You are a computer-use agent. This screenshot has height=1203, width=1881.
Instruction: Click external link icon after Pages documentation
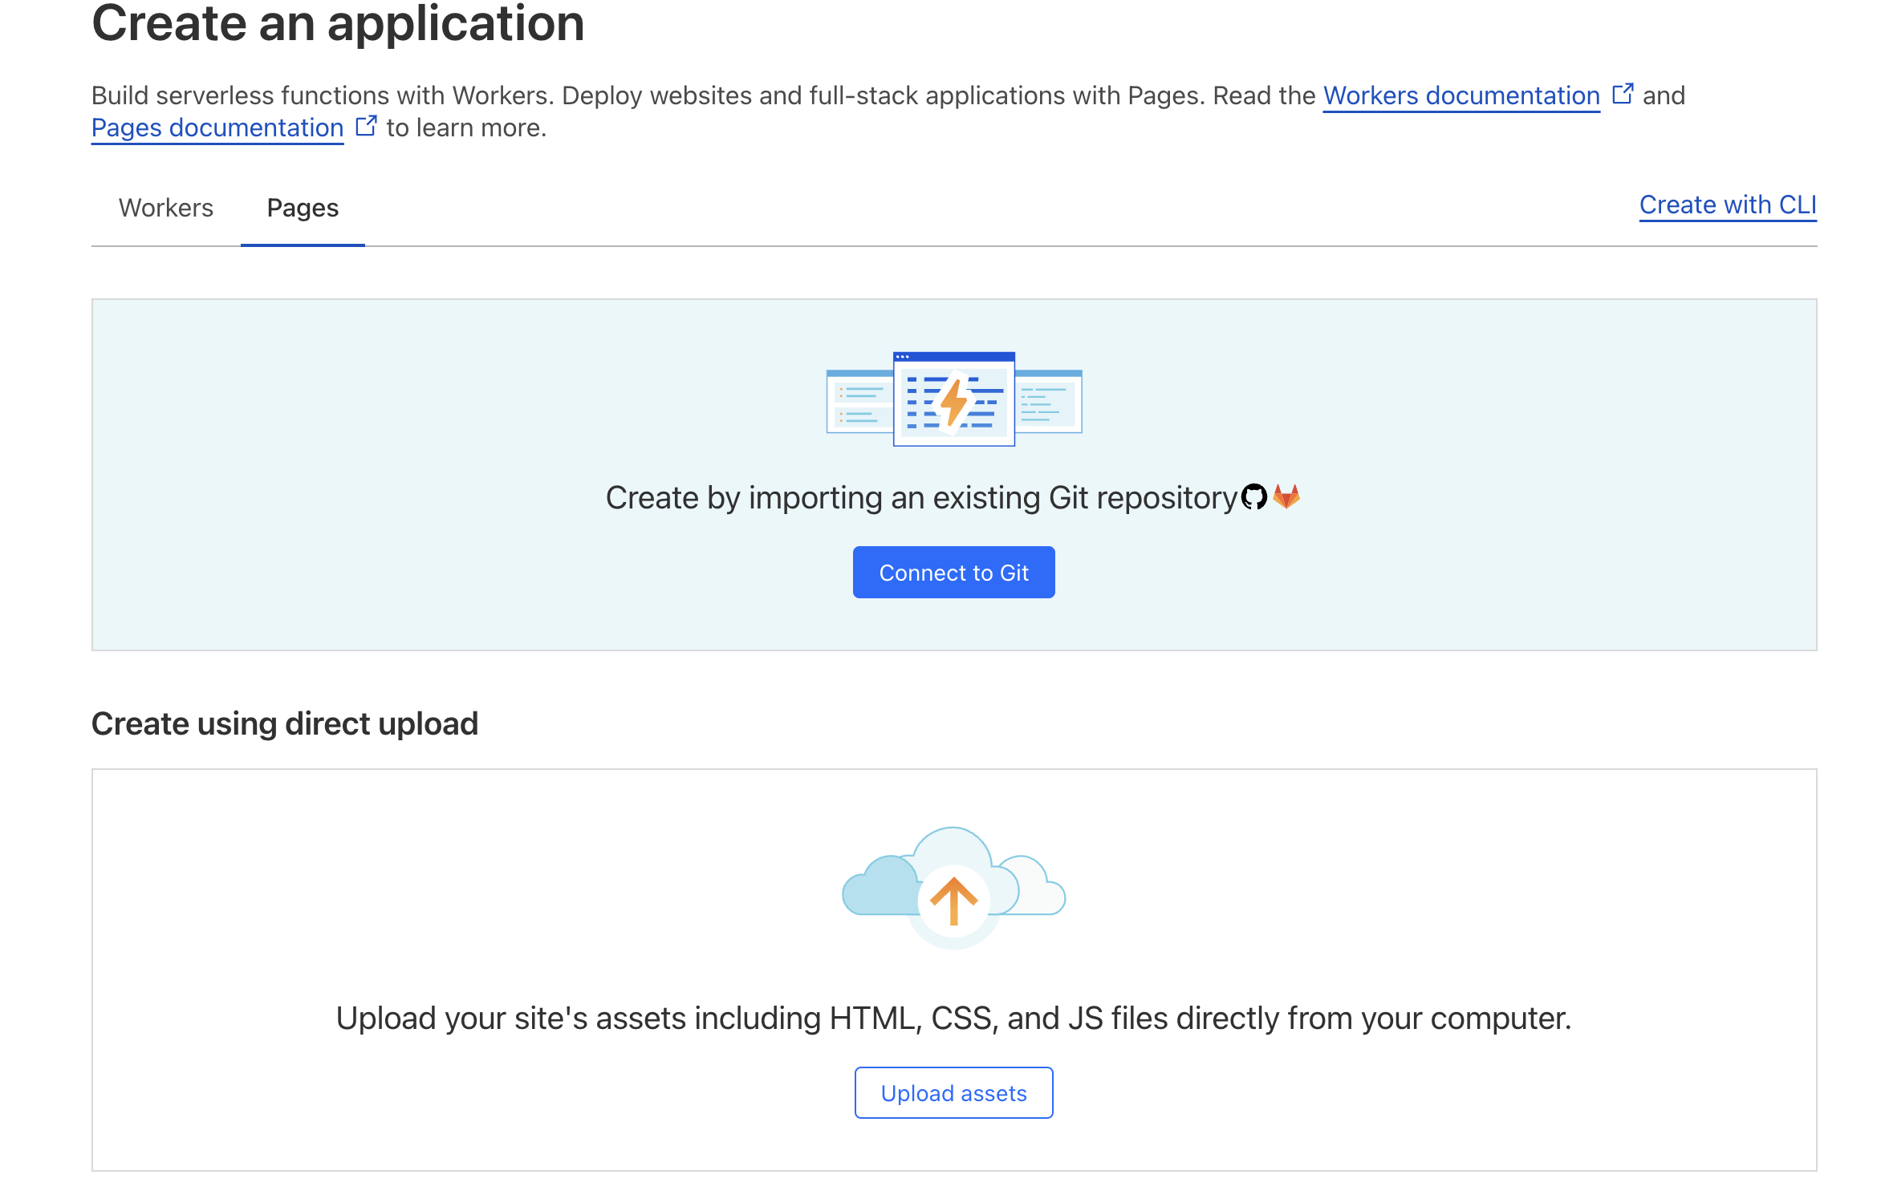[x=366, y=126]
